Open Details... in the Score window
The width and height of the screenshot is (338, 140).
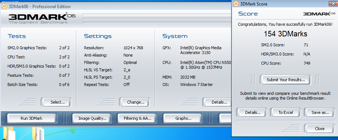[251, 112]
